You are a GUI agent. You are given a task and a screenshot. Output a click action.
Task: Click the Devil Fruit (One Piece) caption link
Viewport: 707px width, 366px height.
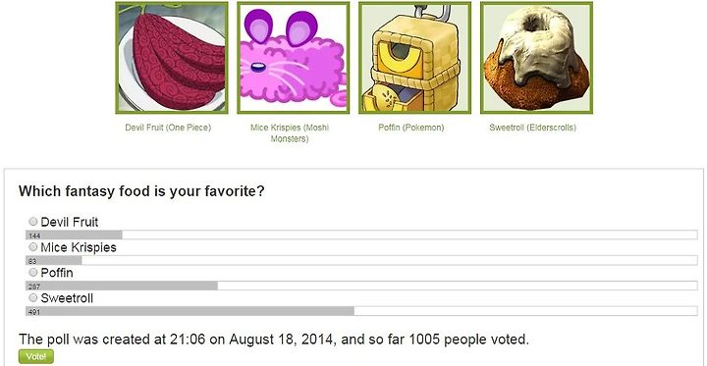click(168, 128)
